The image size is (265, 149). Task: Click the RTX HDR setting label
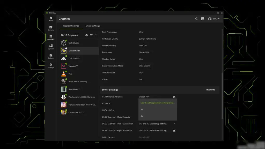(106, 103)
